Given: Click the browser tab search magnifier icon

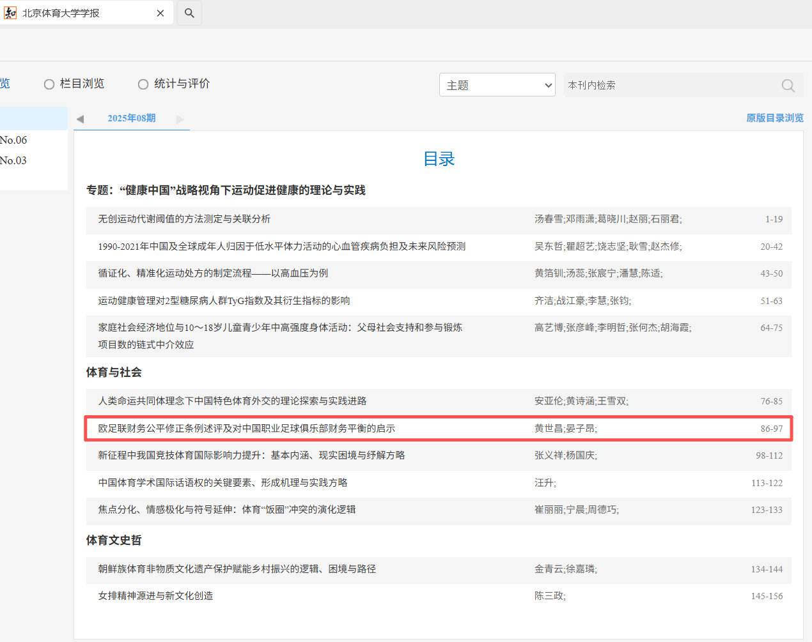Looking at the screenshot, I should 189,13.
